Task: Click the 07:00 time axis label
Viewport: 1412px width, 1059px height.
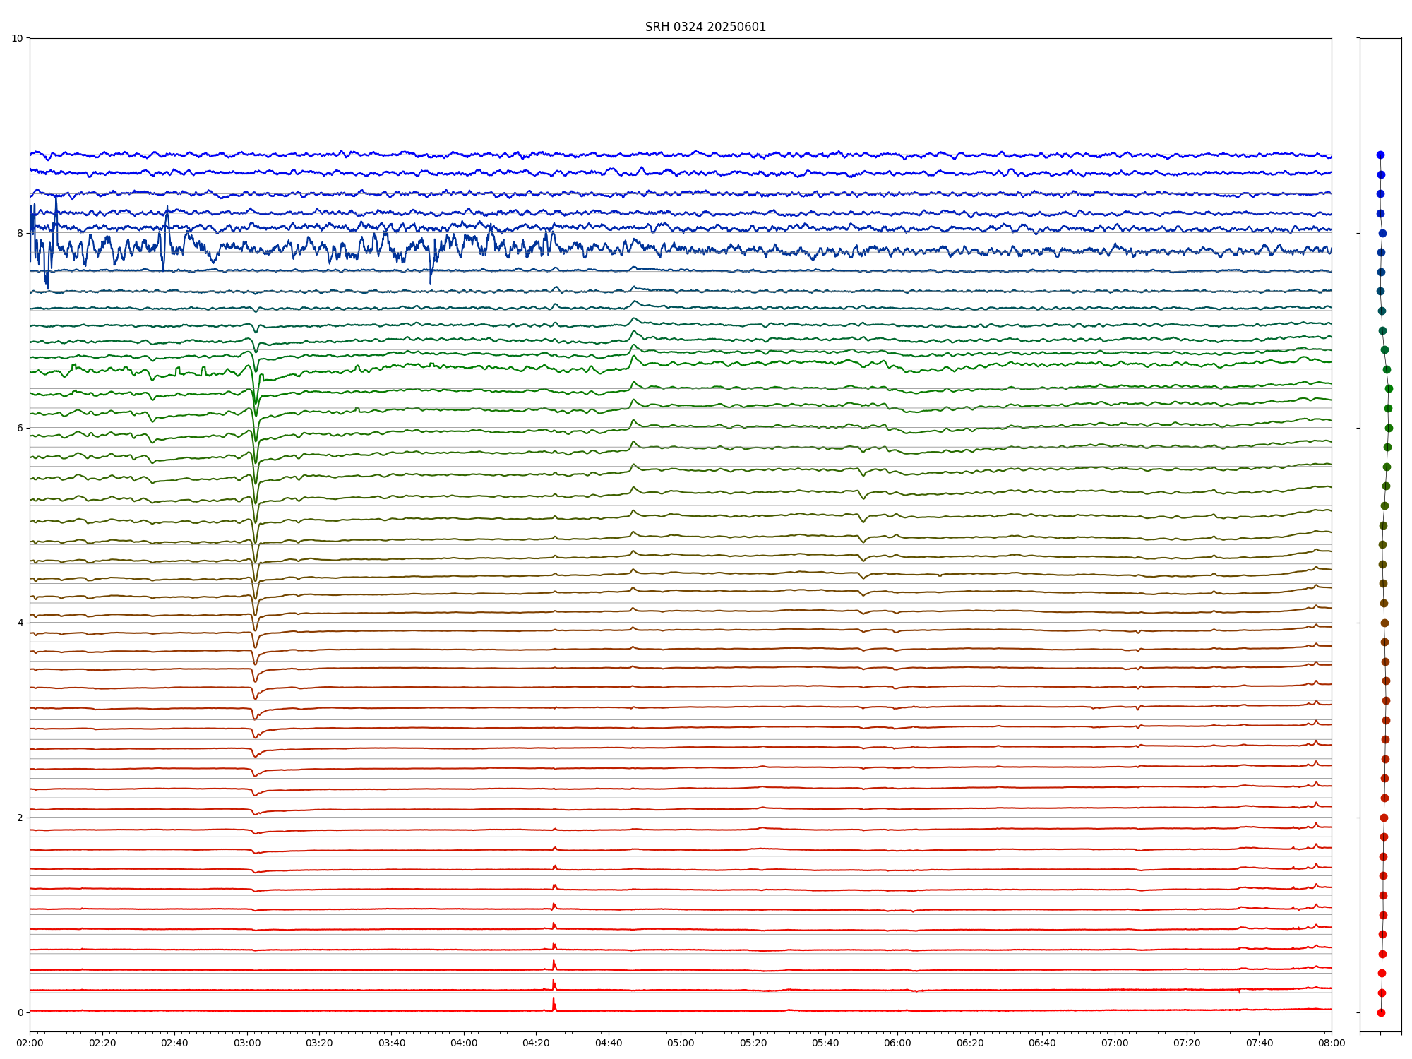Action: [x=1115, y=1043]
